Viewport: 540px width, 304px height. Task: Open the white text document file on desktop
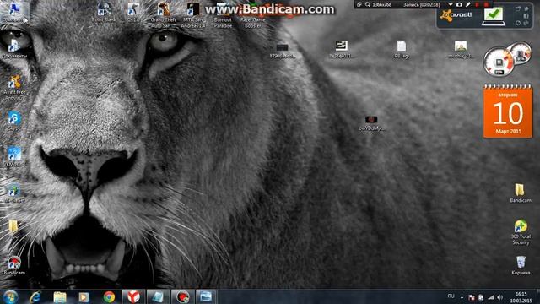(x=402, y=49)
